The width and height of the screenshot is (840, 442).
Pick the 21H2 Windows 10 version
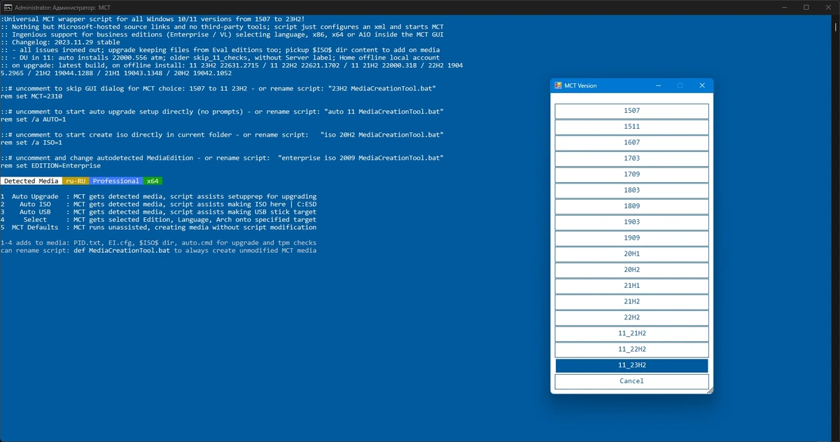pos(631,301)
